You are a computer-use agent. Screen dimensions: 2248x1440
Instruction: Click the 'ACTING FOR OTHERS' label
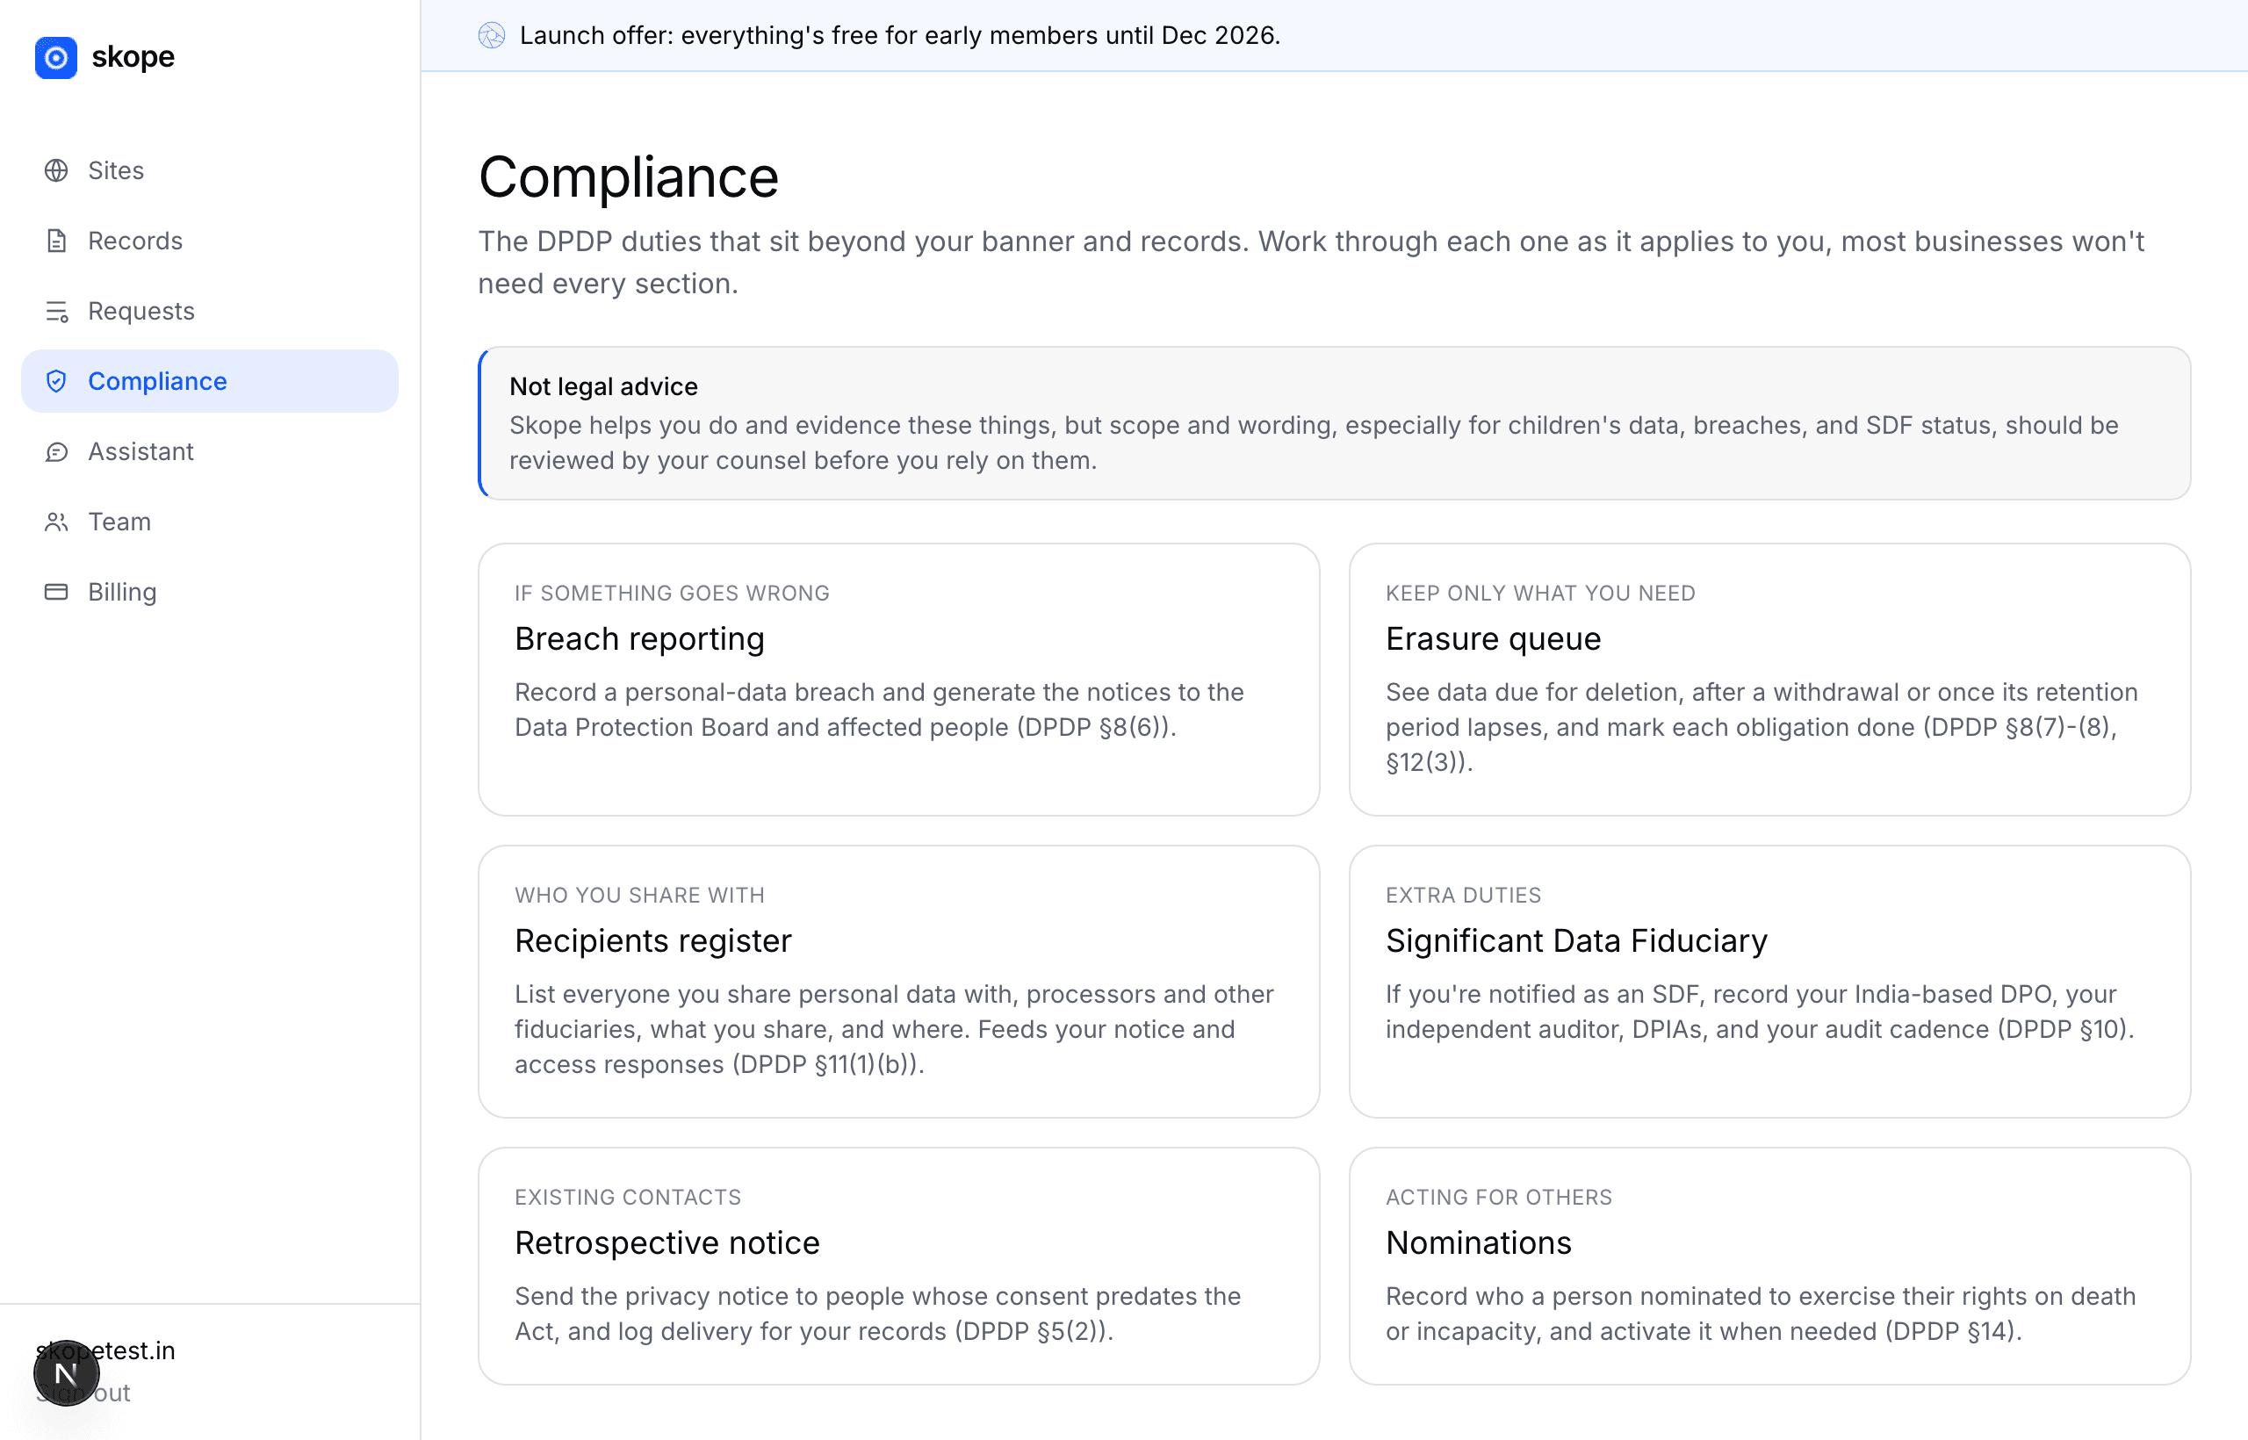1499,1197
